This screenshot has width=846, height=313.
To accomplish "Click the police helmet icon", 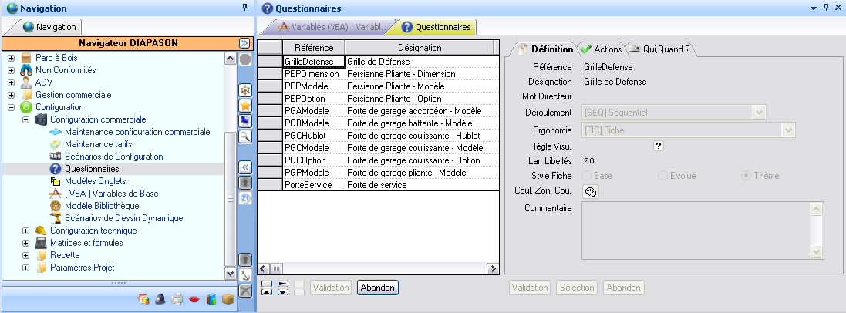I will point(160,299).
